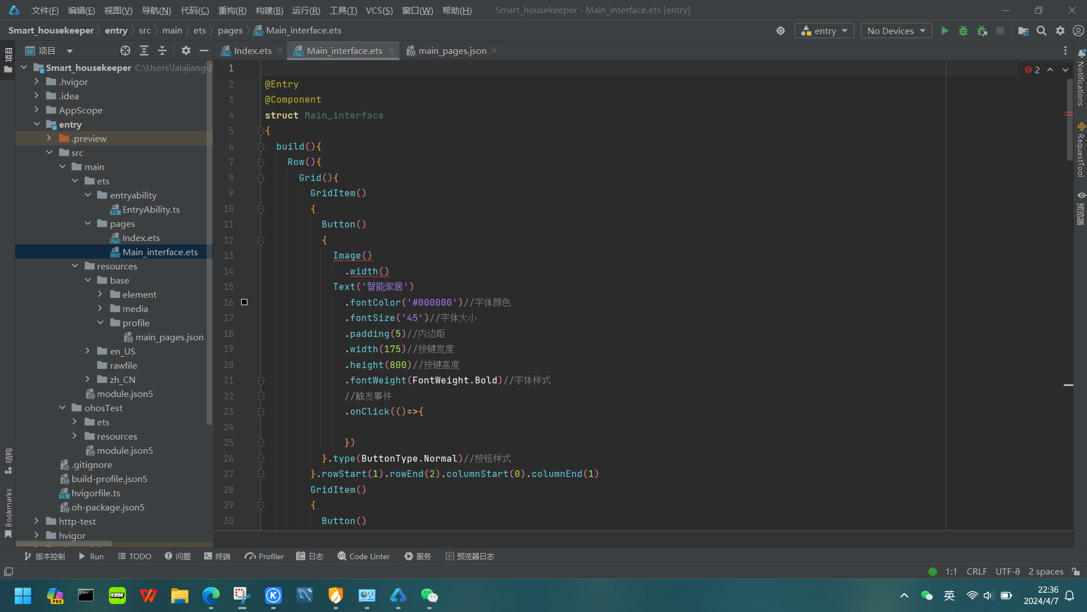Click the UTF-8 encoding indicator
The width and height of the screenshot is (1087, 612).
click(1008, 572)
